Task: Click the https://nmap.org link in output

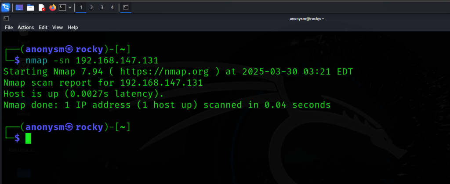Action: (x=164, y=72)
